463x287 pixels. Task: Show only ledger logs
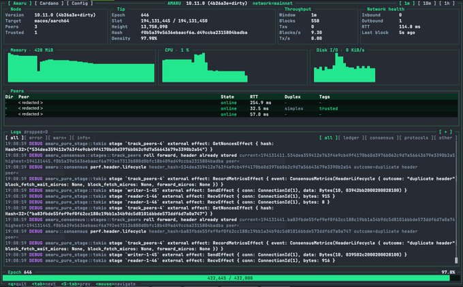352,138
